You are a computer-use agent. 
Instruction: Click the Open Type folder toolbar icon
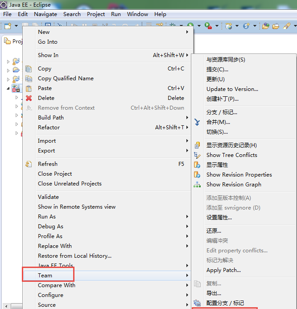(265, 26)
